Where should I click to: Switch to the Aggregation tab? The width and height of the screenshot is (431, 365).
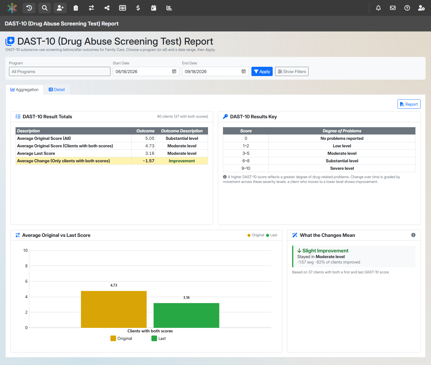point(25,90)
